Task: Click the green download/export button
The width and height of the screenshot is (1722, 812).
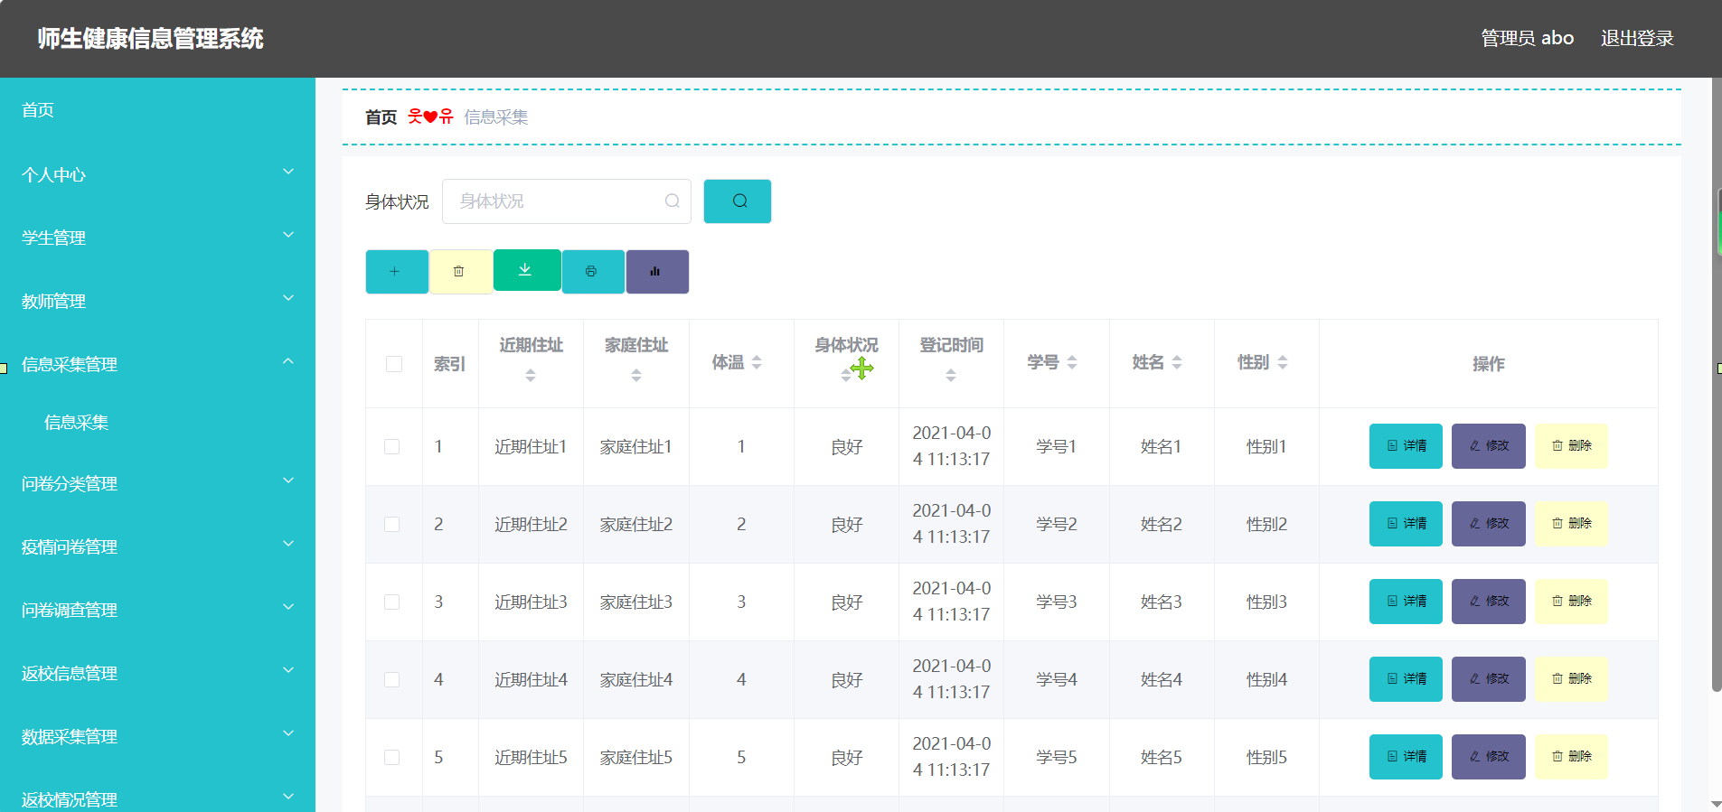Action: coord(527,270)
